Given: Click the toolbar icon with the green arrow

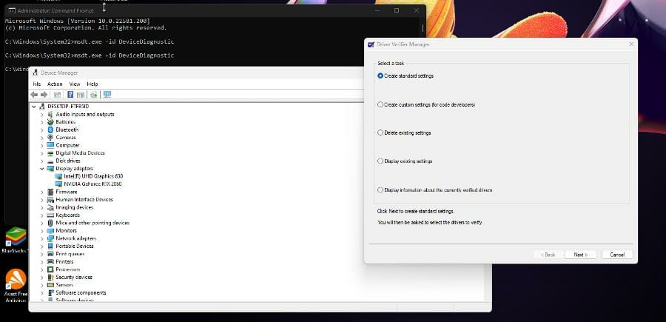Looking at the screenshot, I should pyautogui.click(x=93, y=95).
